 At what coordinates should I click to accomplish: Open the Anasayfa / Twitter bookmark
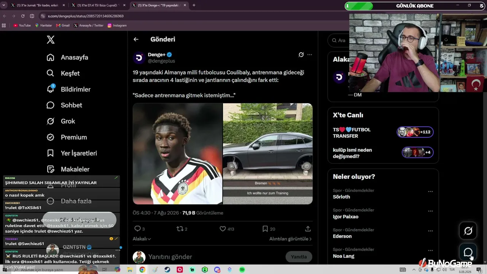click(x=89, y=25)
